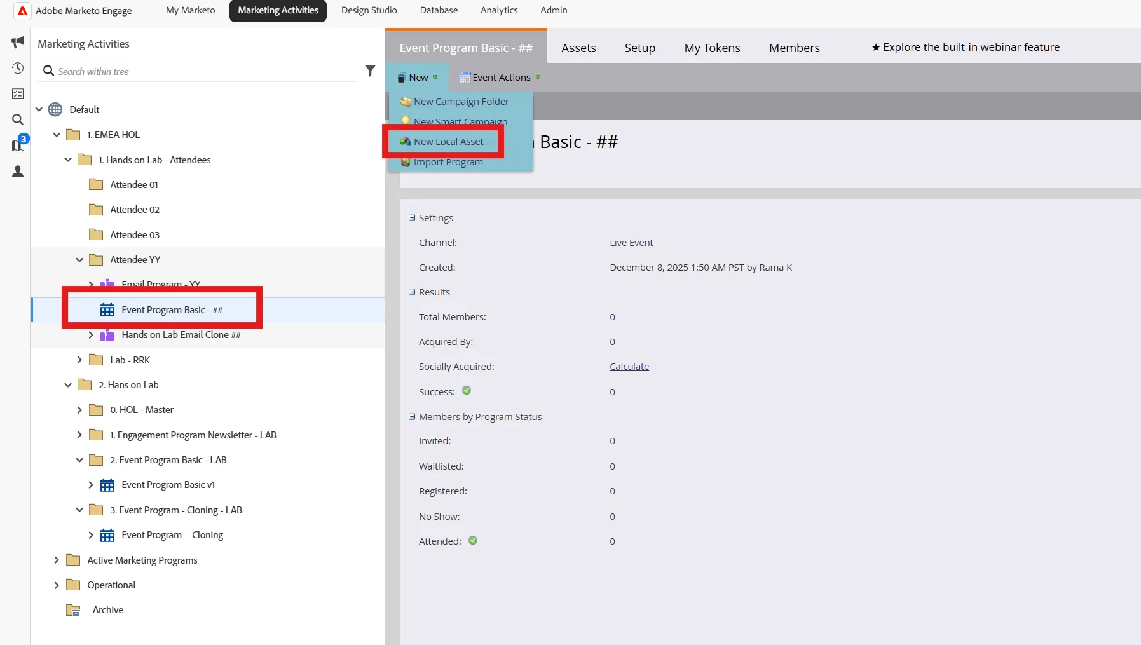The height and width of the screenshot is (645, 1141).
Task: Open Analytics in top navigation
Action: point(499,10)
